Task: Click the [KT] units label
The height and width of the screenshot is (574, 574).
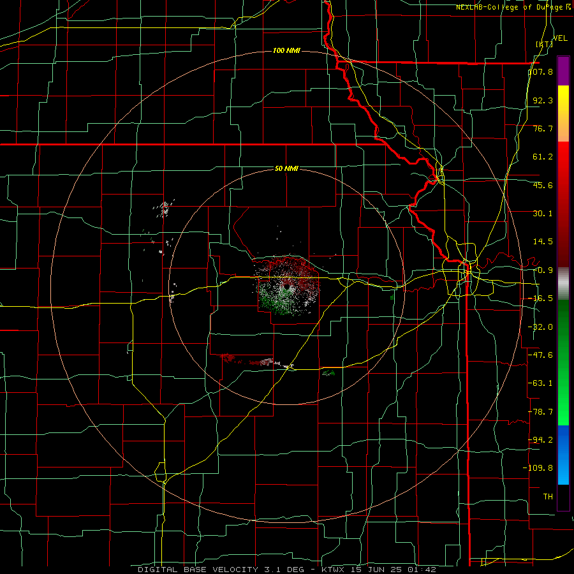Action: (x=545, y=44)
